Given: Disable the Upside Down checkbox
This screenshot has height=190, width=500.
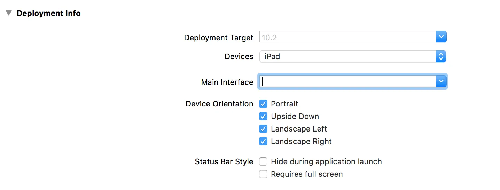Looking at the screenshot, I should [263, 116].
